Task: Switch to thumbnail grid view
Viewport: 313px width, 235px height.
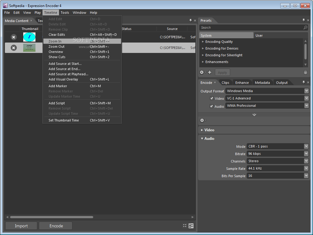Action: click(185, 226)
